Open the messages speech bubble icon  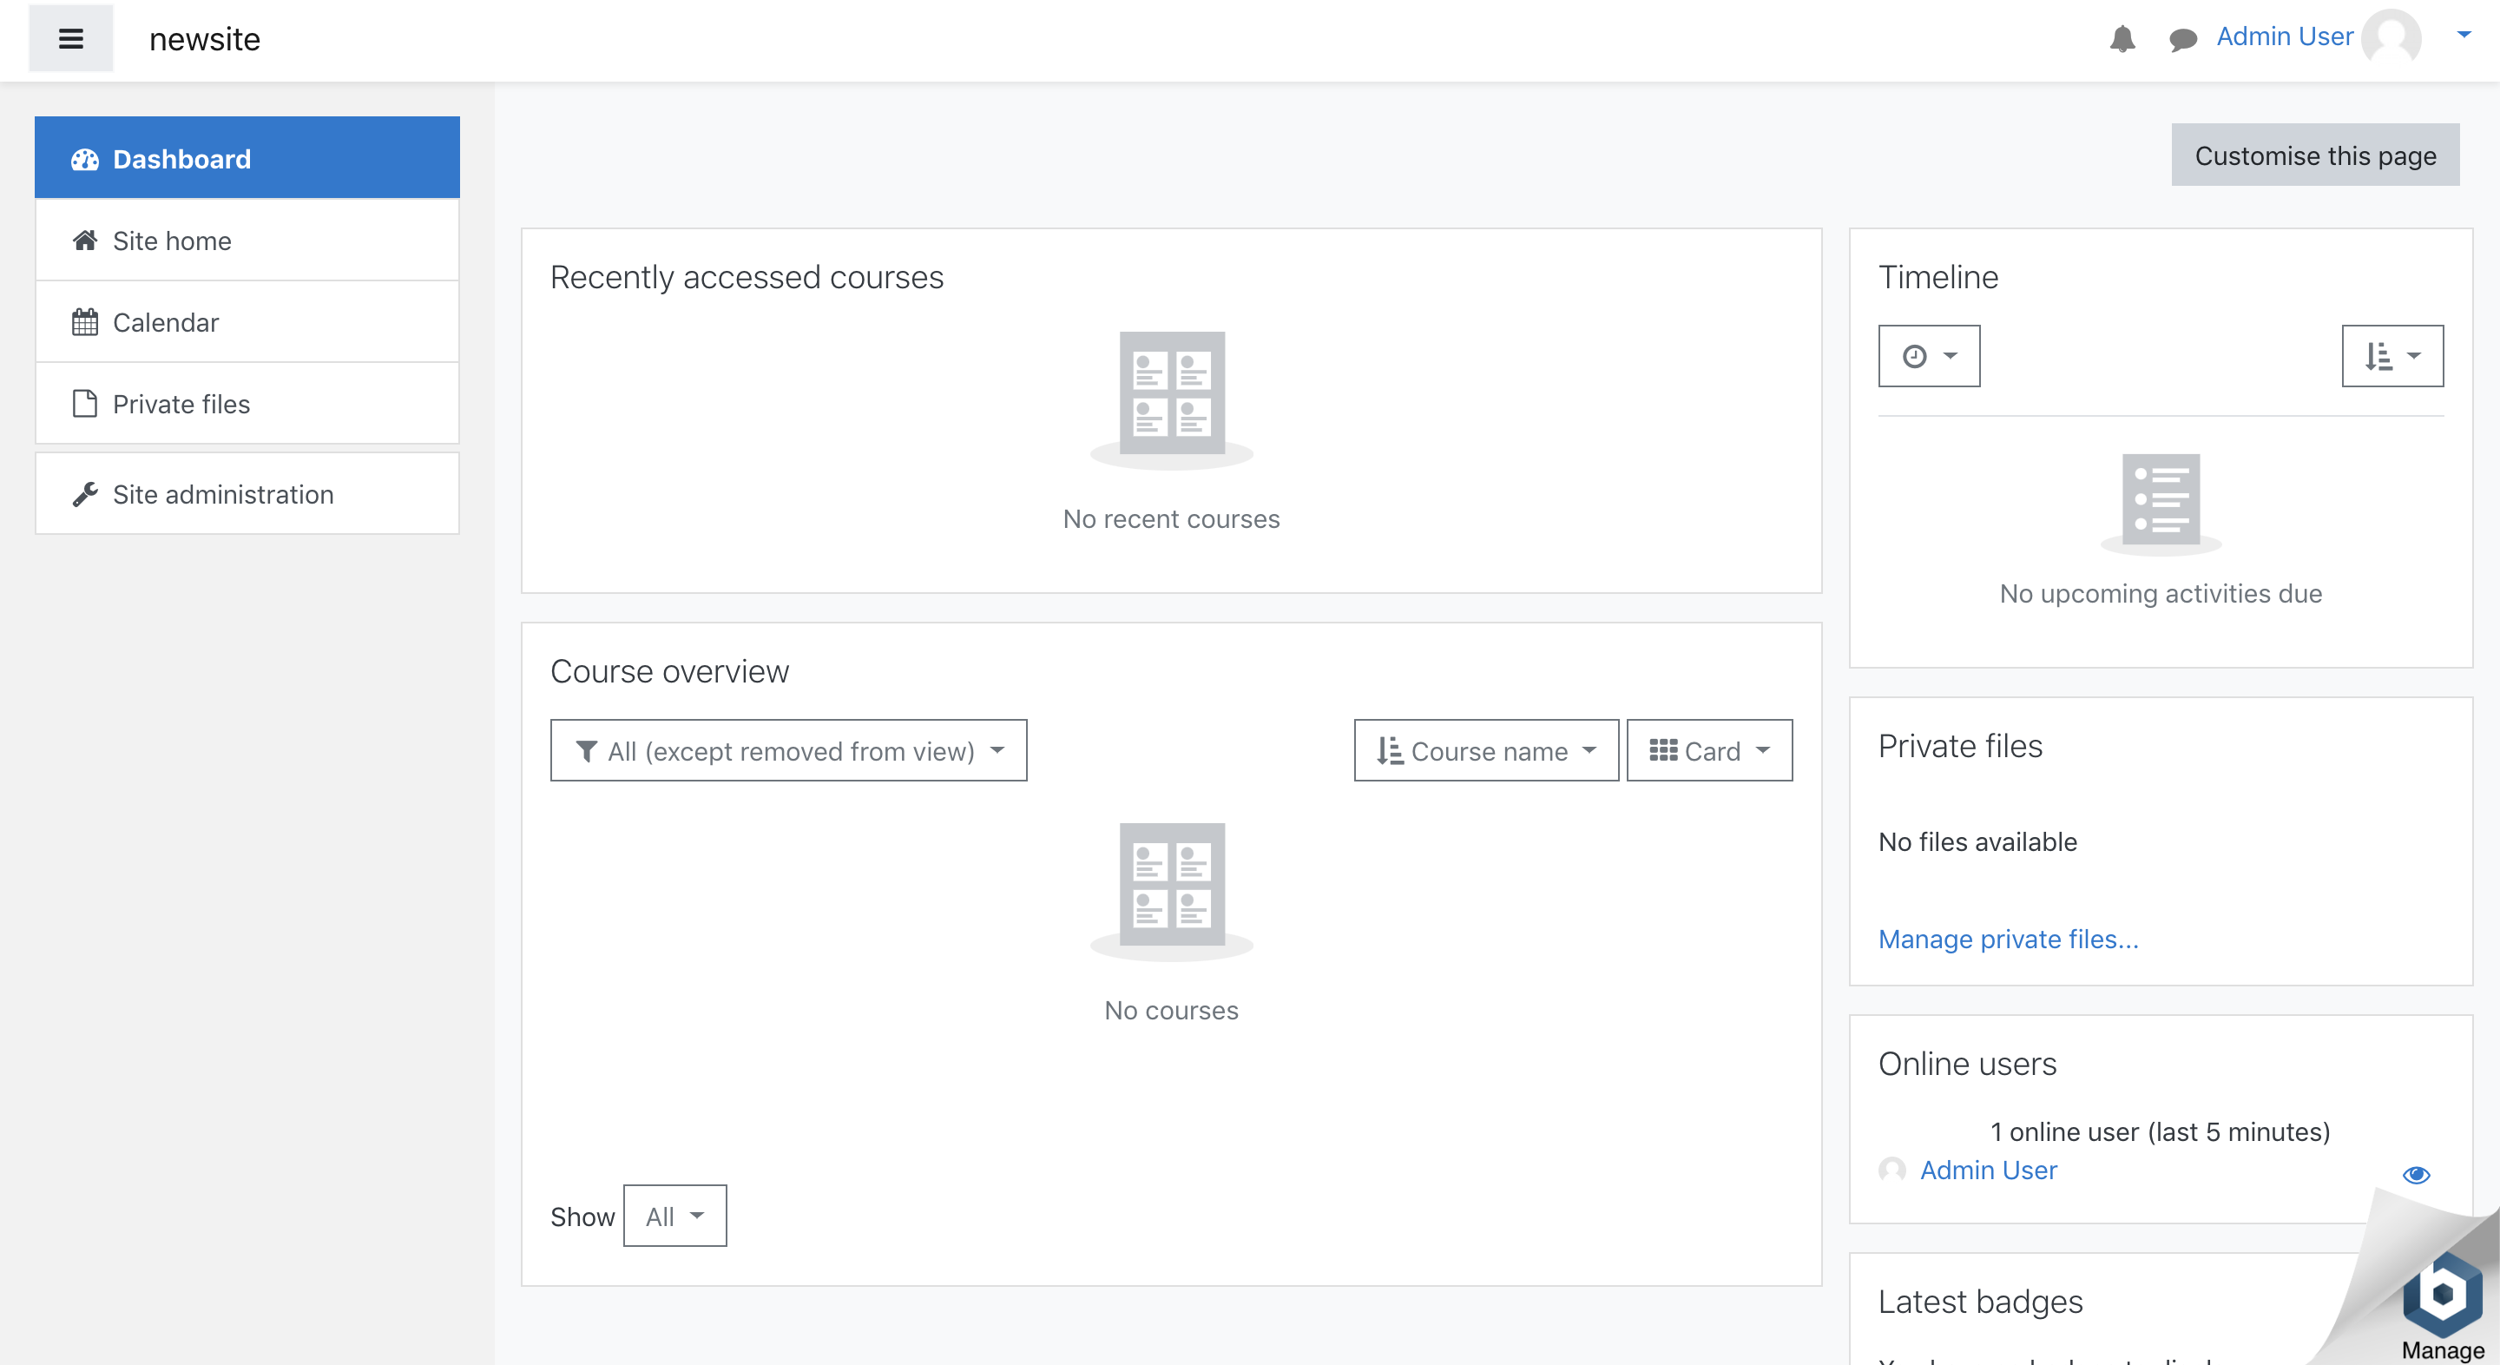pyautogui.click(x=2182, y=39)
